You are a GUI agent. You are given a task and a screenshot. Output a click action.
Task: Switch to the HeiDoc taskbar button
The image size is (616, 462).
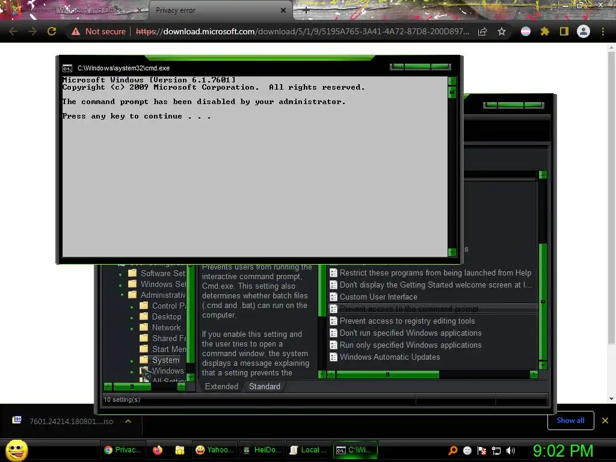(262, 450)
